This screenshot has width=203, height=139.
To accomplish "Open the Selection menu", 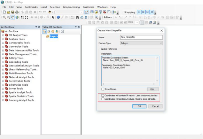I will (55, 7).
